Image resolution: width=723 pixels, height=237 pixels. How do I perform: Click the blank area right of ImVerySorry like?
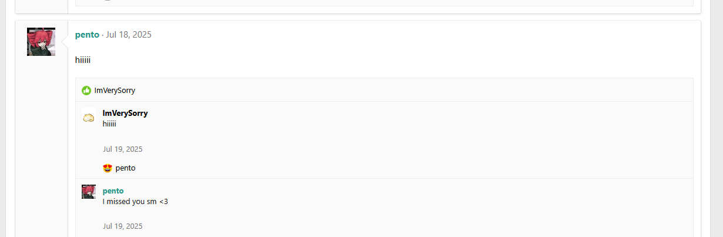pyautogui.click(x=411, y=91)
